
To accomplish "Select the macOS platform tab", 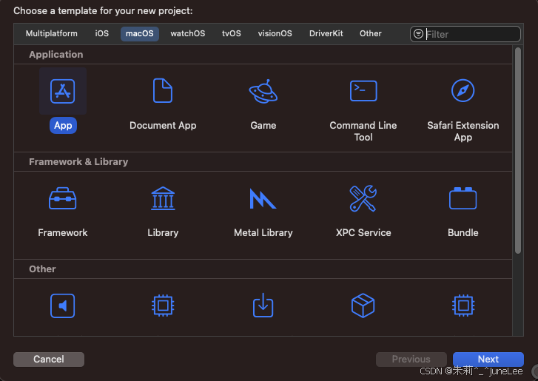I will pos(140,33).
